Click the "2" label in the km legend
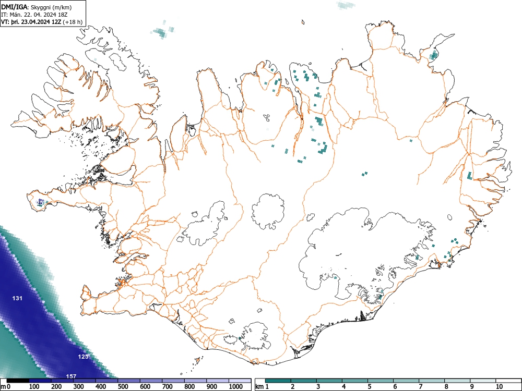Viewport: 522px width, 391px height. pyautogui.click(x=293, y=386)
